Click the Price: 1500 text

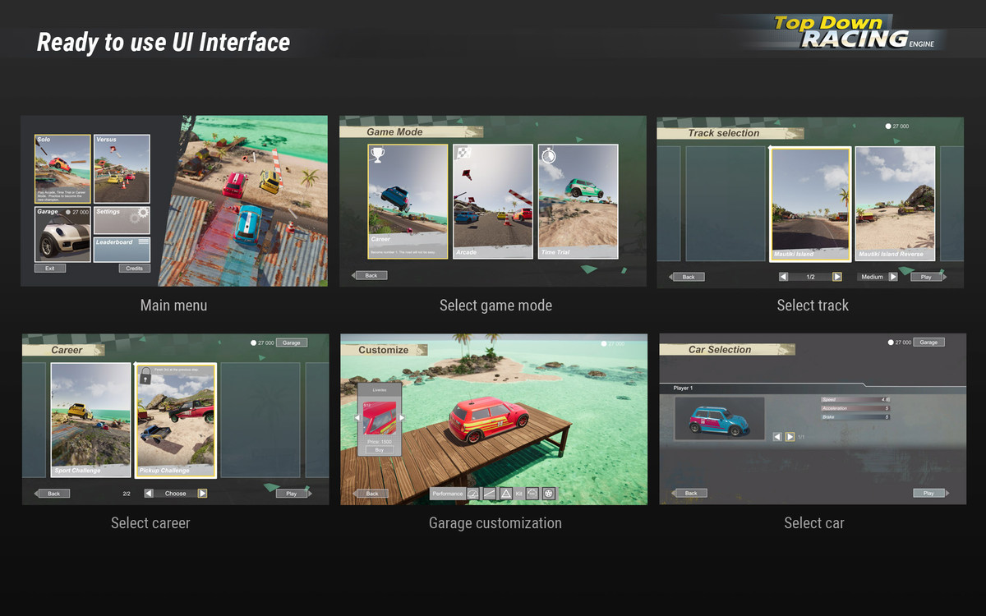(x=380, y=442)
